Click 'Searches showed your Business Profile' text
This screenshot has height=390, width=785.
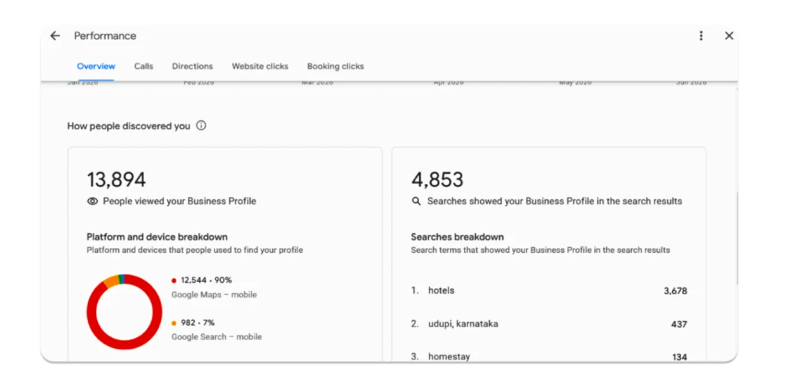555,202
